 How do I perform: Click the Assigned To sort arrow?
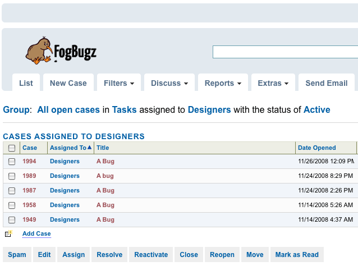tap(90, 148)
